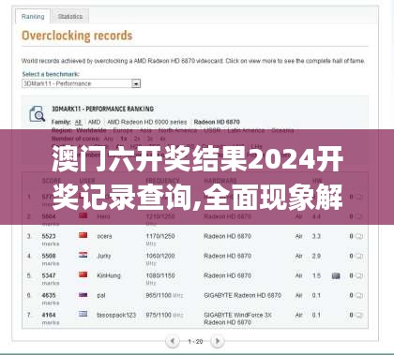This screenshot has height=355, width=394.
Task: Open user pal's profile
Action: point(101,295)
